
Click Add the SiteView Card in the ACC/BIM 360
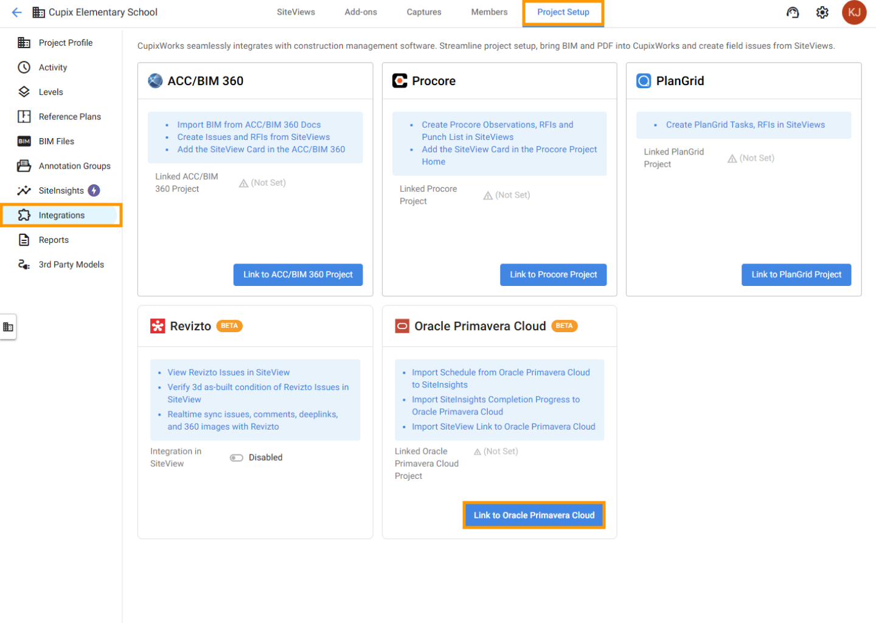pyautogui.click(x=261, y=149)
